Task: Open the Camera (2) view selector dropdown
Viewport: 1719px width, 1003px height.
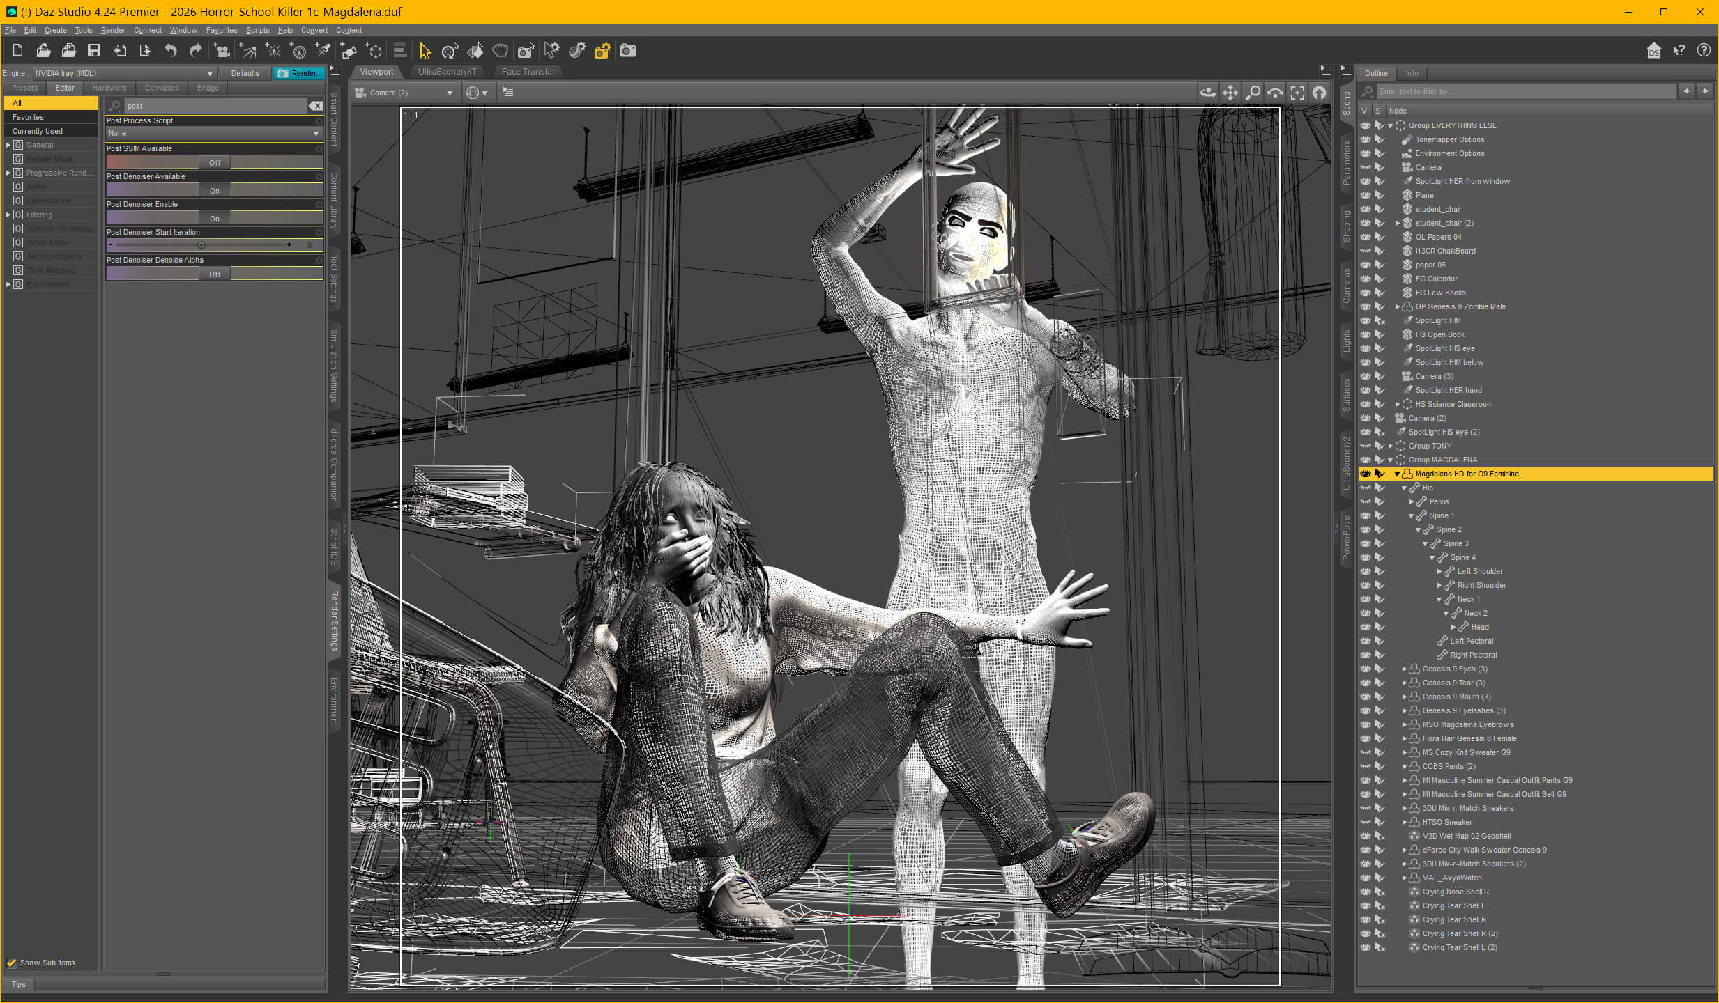Action: pyautogui.click(x=404, y=93)
